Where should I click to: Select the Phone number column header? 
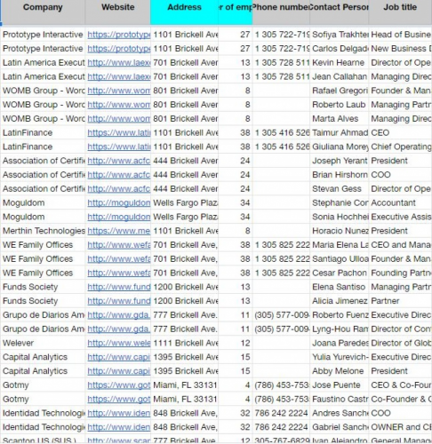[281, 12]
